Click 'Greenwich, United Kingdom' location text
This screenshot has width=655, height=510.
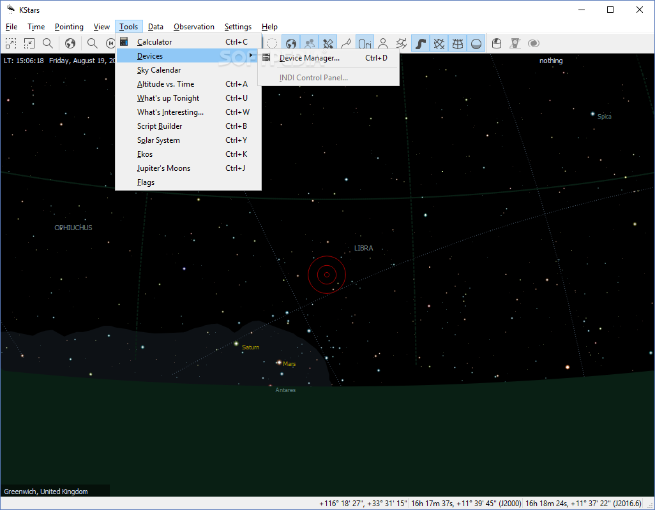[x=46, y=492]
